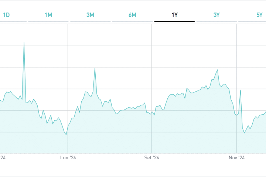The height and width of the screenshot is (177, 266).
Task: Click the peak just after Lug '24
Action: click(x=95, y=68)
